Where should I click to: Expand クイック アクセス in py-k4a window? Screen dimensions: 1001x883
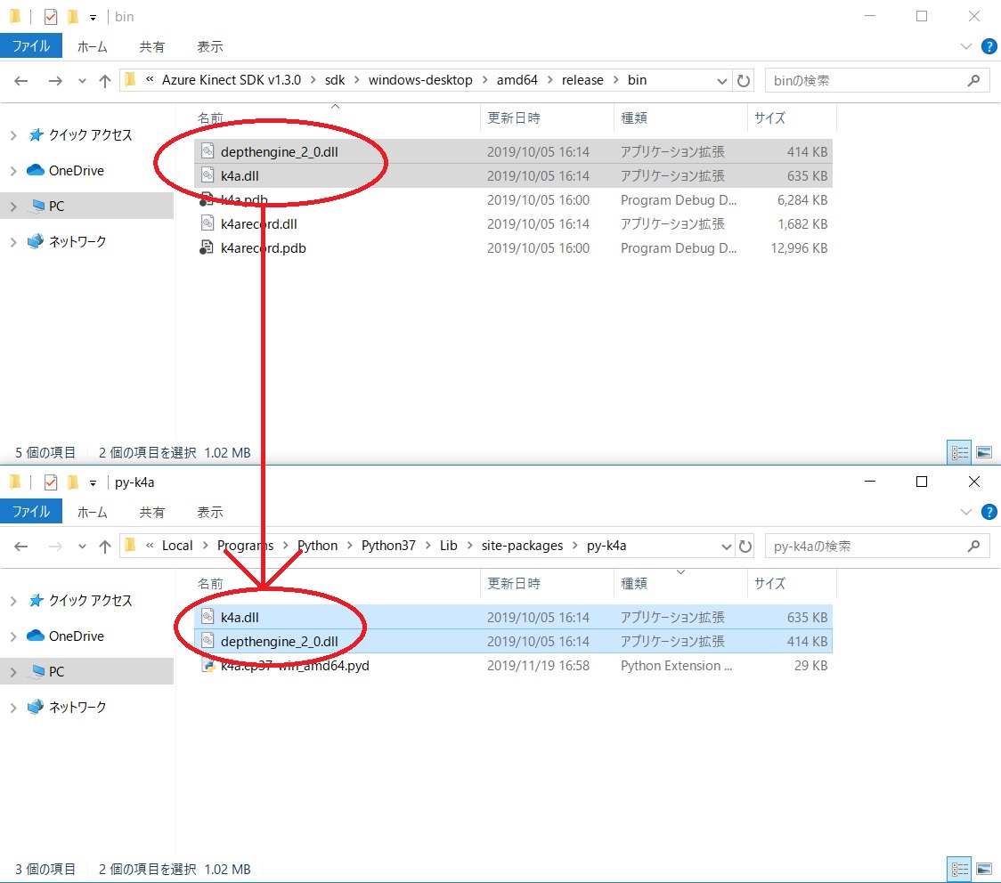[x=13, y=600]
